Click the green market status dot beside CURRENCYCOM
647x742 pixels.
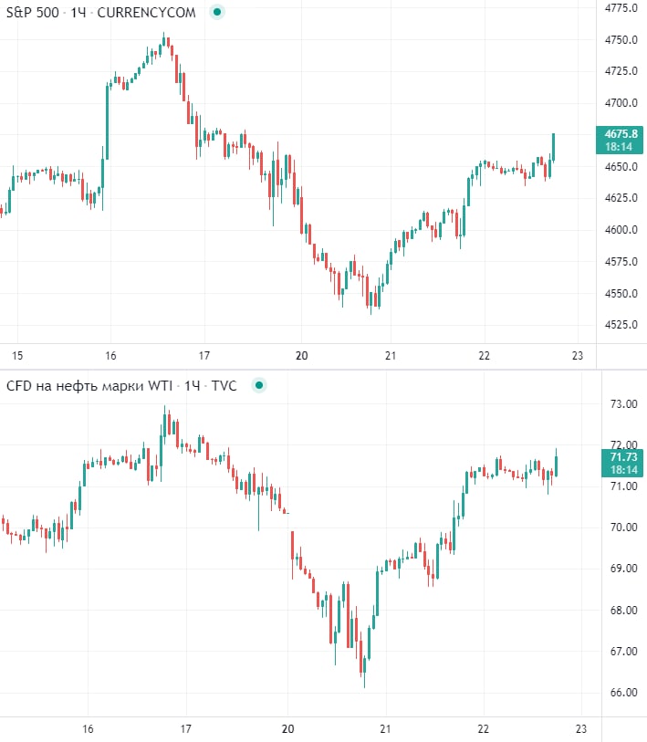point(215,14)
